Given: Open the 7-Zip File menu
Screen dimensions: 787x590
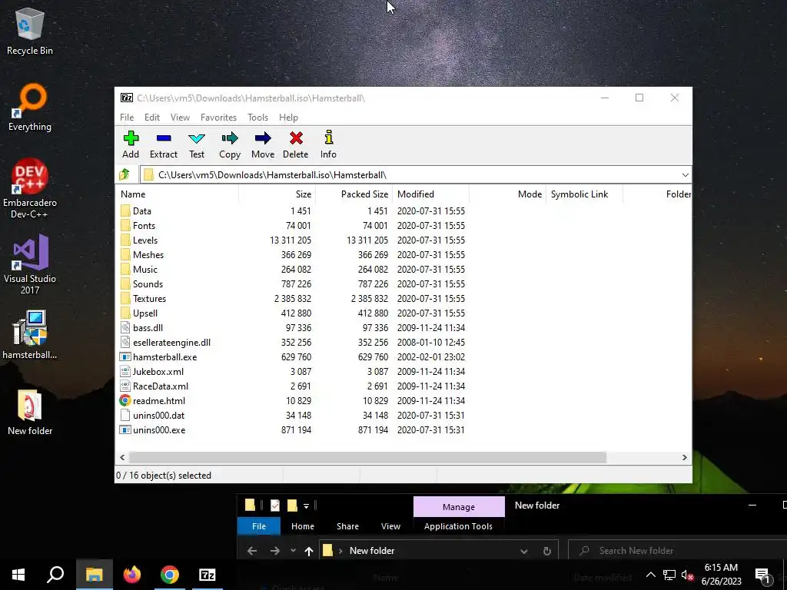Looking at the screenshot, I should [x=127, y=118].
